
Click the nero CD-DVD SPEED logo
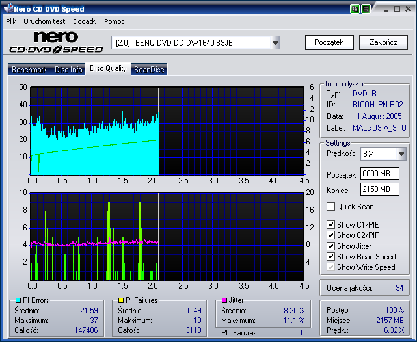pyautogui.click(x=56, y=42)
